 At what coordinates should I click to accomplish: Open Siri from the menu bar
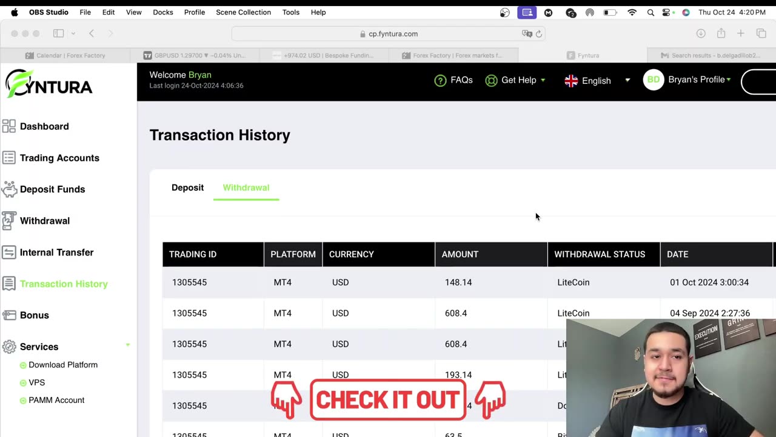[x=686, y=12]
